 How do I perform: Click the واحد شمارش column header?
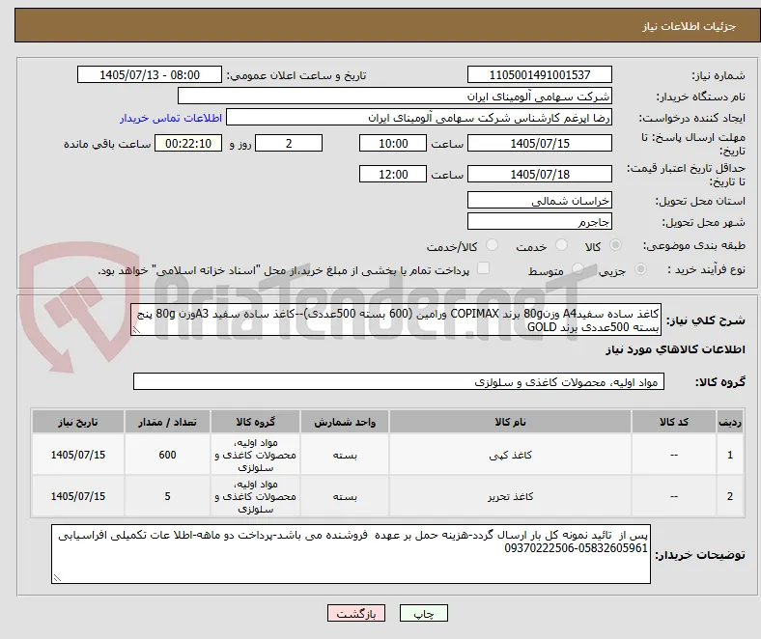345,422
